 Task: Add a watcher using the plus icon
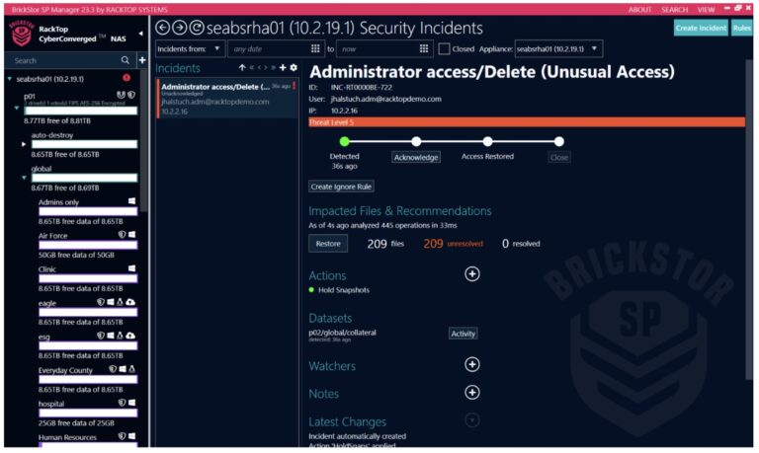click(472, 364)
